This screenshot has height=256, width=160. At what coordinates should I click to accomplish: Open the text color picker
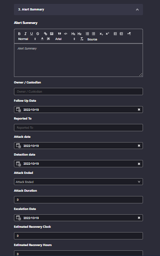42,39
